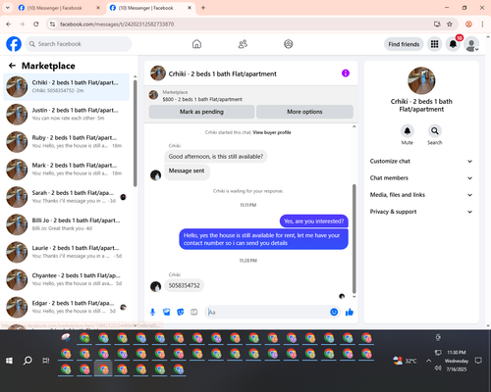Open conversation information purple icon
Image resolution: width=491 pixels, height=392 pixels.
click(346, 73)
